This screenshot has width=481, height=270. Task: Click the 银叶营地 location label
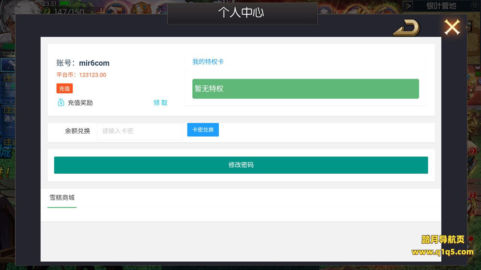pos(441,6)
